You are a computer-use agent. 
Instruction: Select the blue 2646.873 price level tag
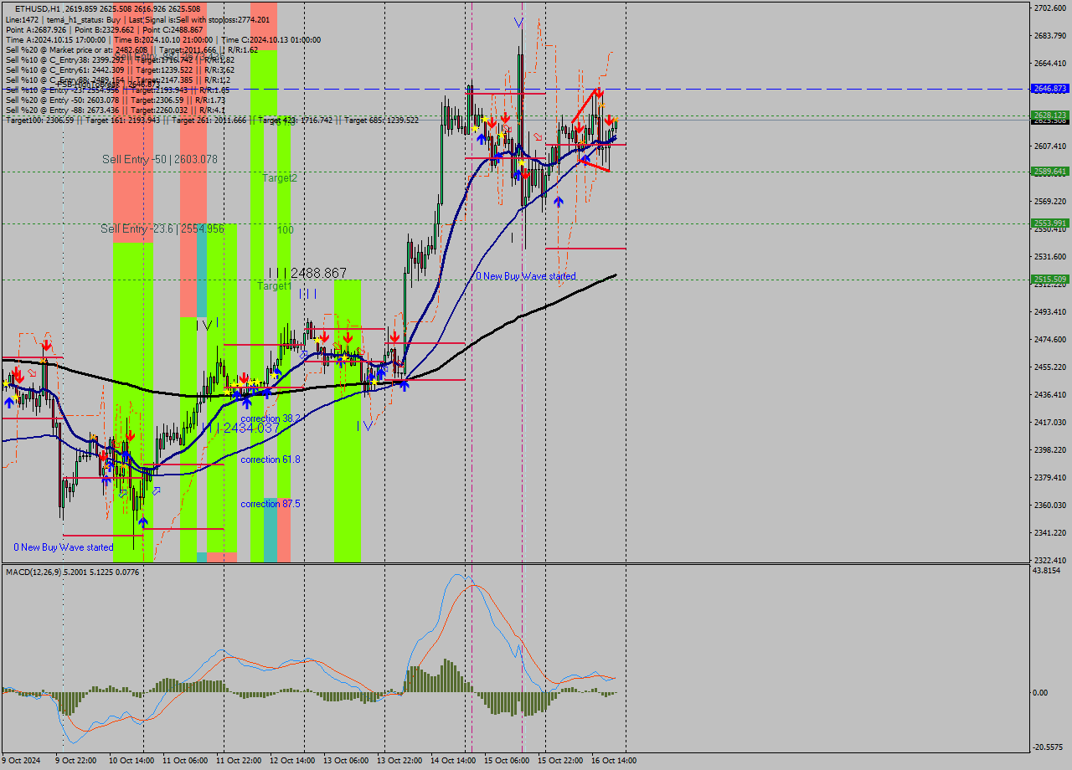pyautogui.click(x=1049, y=89)
